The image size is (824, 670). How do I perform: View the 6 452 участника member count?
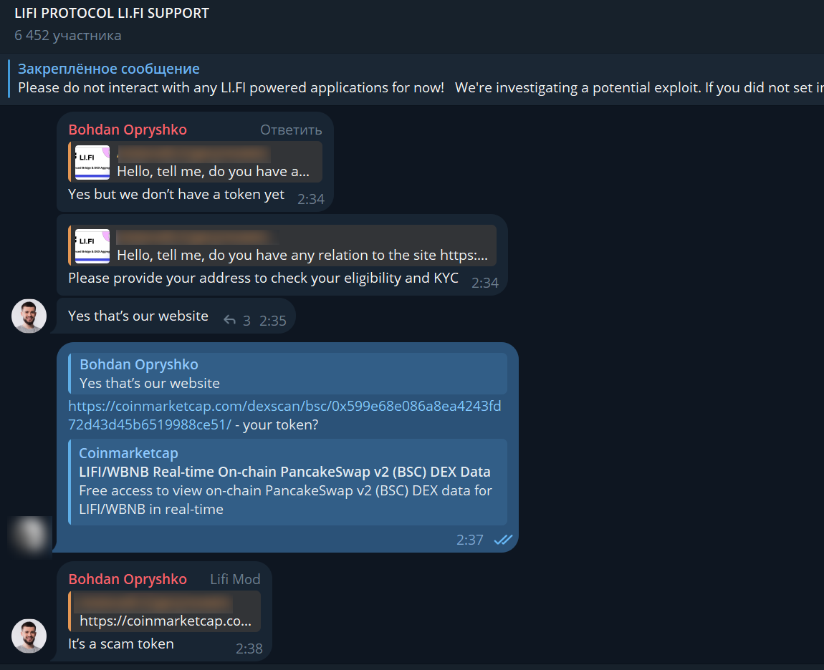(68, 35)
